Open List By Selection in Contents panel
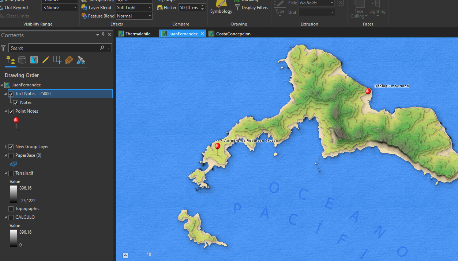The image size is (458, 261). pyautogui.click(x=34, y=59)
